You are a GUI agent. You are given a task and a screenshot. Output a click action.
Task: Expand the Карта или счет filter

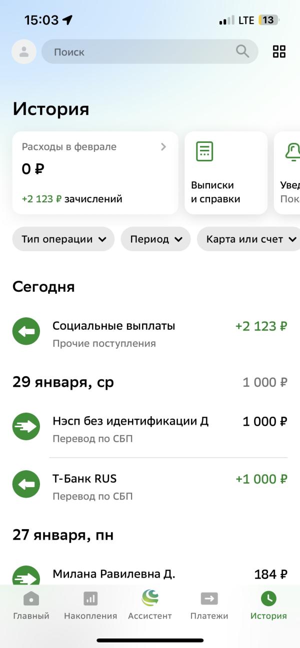tap(249, 239)
